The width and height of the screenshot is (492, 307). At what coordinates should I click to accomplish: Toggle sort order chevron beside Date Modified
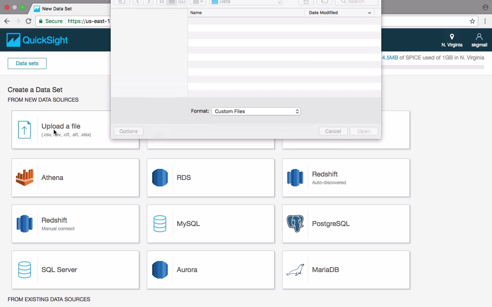click(x=369, y=13)
